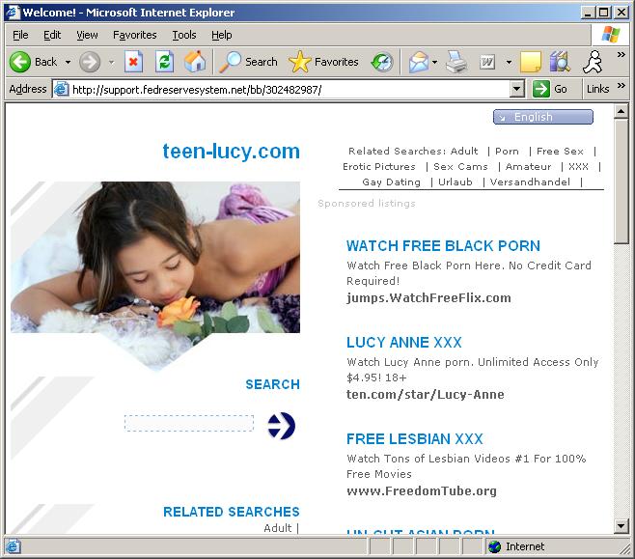Screen dimensions: 635x559
Task: Click the 'RELATED SEARCHES' heading
Action: 232,512
